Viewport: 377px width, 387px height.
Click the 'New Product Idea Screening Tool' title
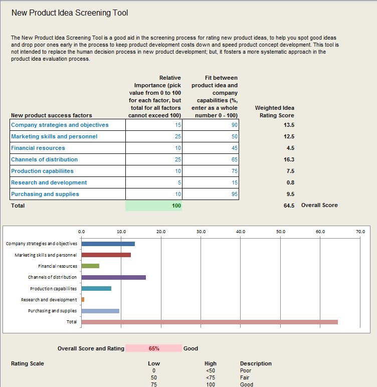(x=70, y=13)
